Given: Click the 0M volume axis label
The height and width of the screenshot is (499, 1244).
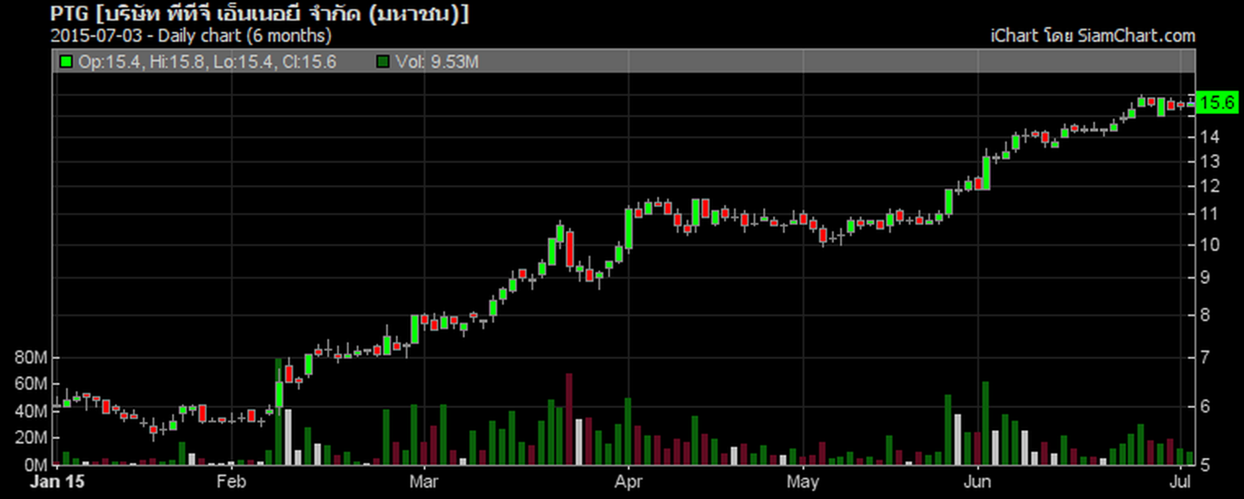Looking at the screenshot, I should click(36, 465).
